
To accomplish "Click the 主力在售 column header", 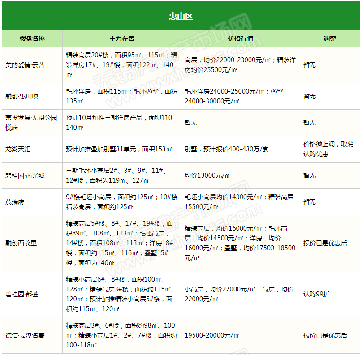I will (121, 38).
